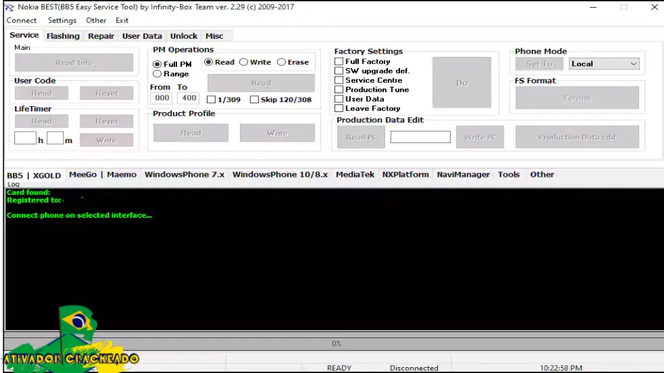The width and height of the screenshot is (664, 373).
Task: Click the 10:22:58 PM clock text
Action: click(x=561, y=368)
